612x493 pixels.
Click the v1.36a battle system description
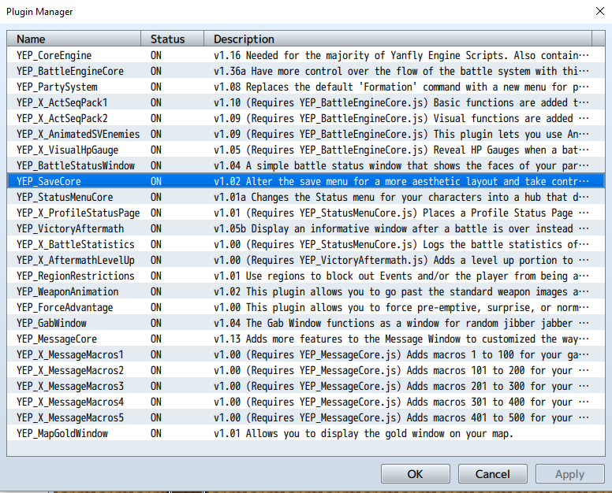401,72
